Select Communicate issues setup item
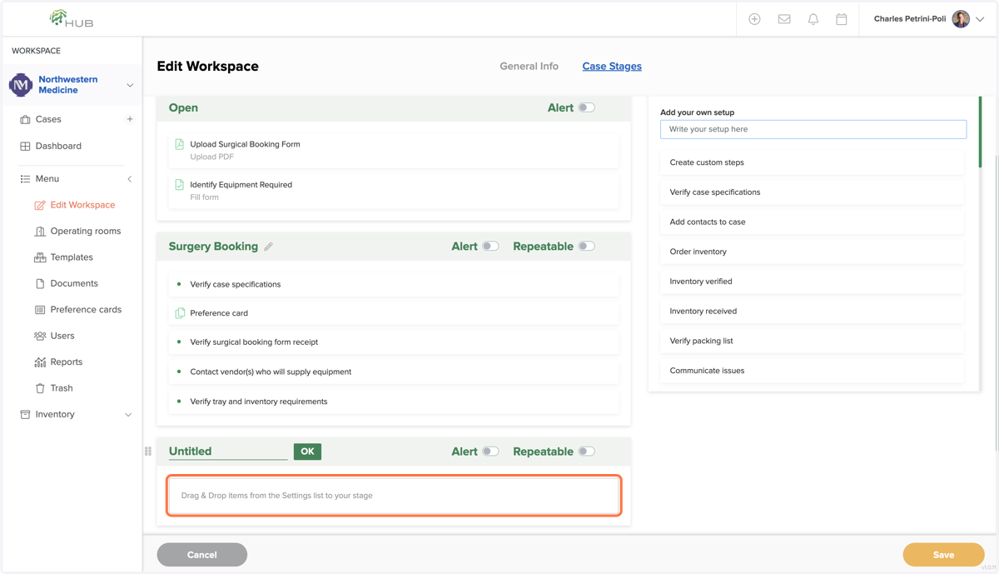The width and height of the screenshot is (999, 574). point(813,371)
